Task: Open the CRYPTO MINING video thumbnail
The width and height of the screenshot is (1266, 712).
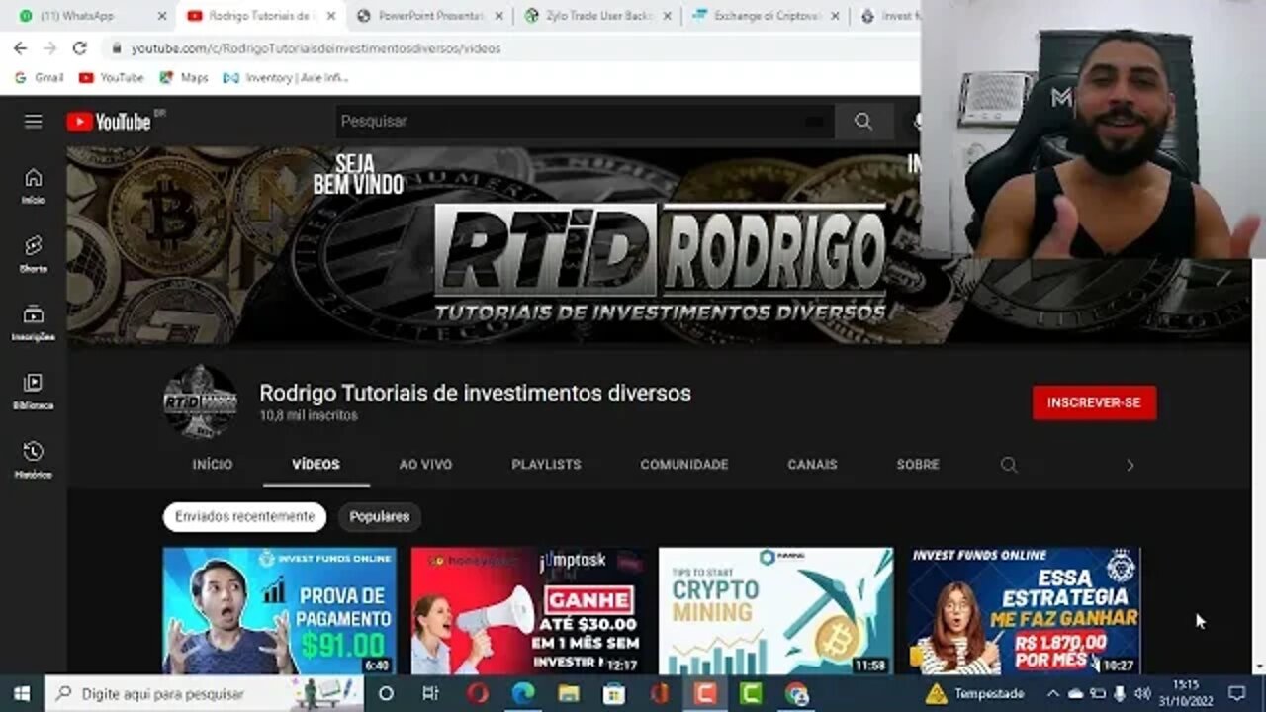Action: coord(776,611)
